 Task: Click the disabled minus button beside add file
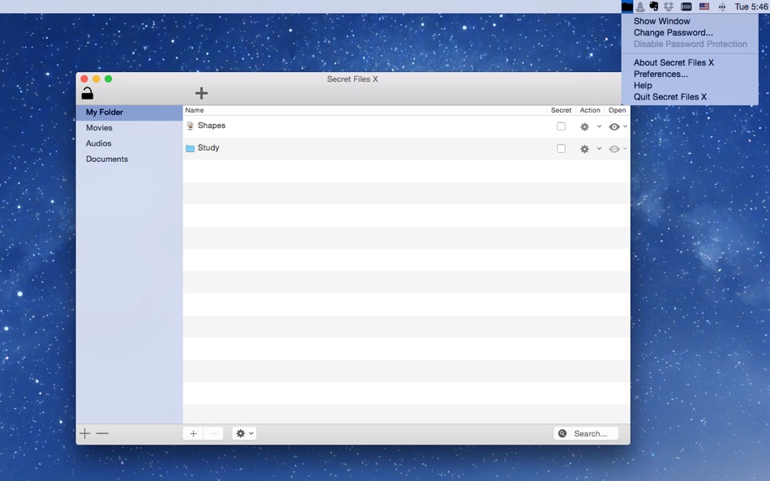213,433
